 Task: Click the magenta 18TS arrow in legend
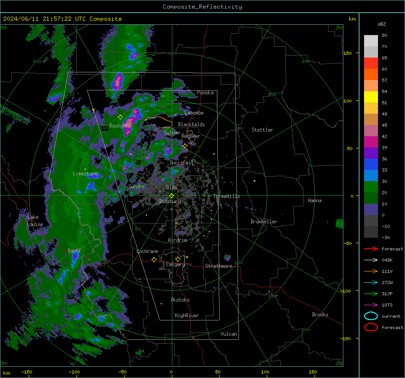coord(371,305)
